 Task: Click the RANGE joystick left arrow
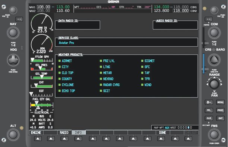coord(207,84)
